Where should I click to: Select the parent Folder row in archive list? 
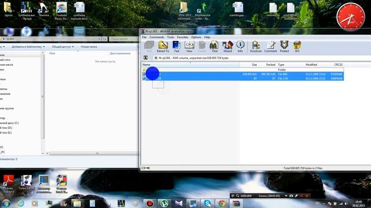[x=242, y=70]
